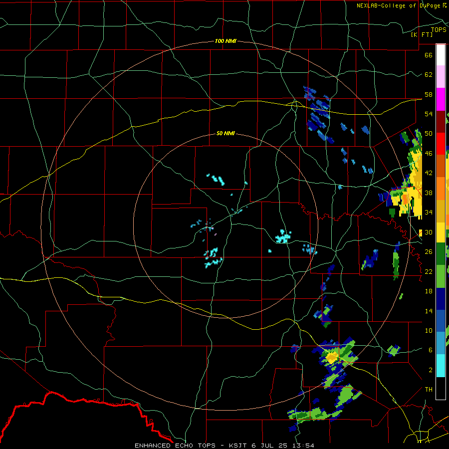Select the light pink legend color band
Viewport: 449px width, 449px height.
click(441, 77)
